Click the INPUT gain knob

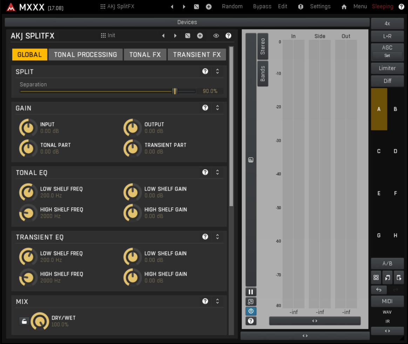28,128
